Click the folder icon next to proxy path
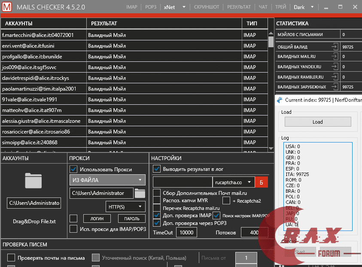This screenshot has height=267, width=362. tap(140, 193)
